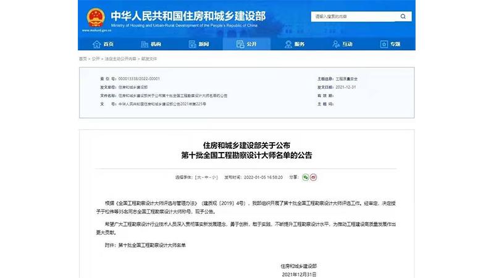Select large font size 大
Screen dimensions: 494x278
point(198,177)
